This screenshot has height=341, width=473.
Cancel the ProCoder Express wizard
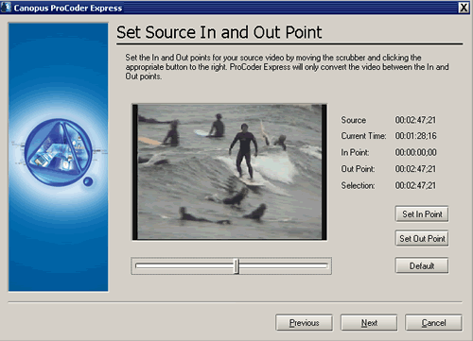coord(433,323)
